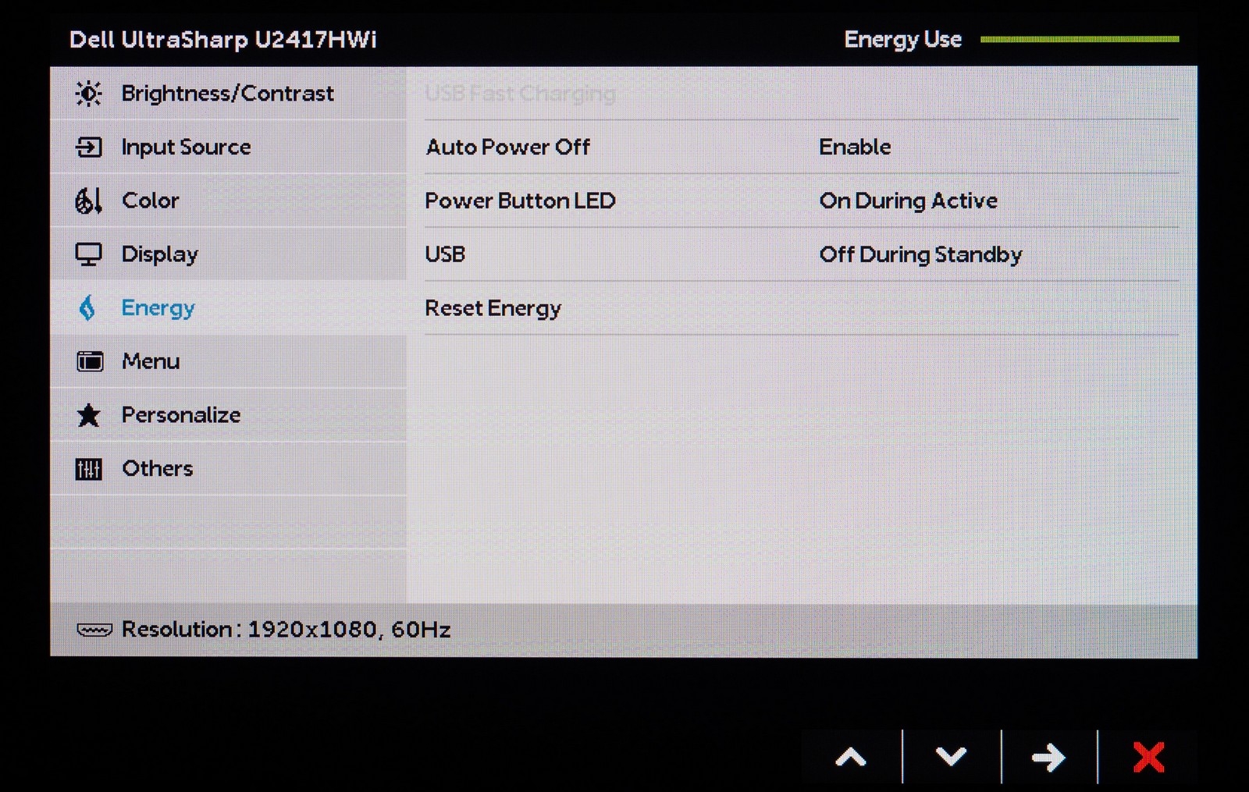This screenshot has width=1249, height=792.
Task: Click the Input Source arrow icon
Action: [88, 147]
